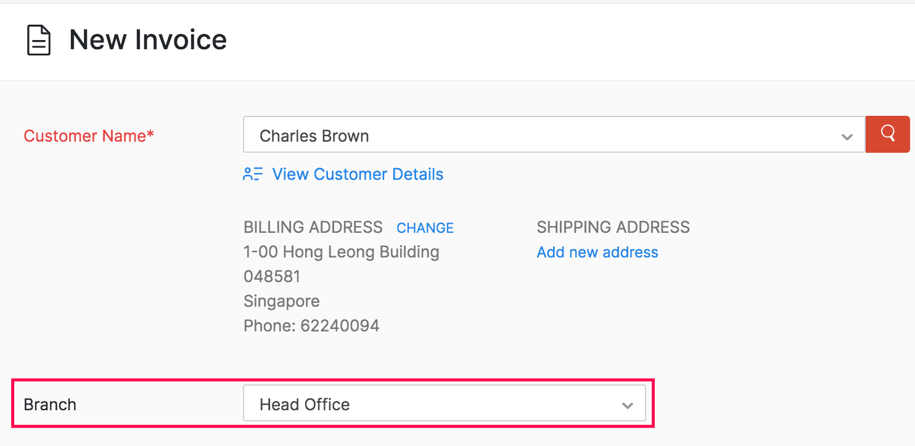Click the Customer Name field label
The image size is (915, 446).
point(88,136)
